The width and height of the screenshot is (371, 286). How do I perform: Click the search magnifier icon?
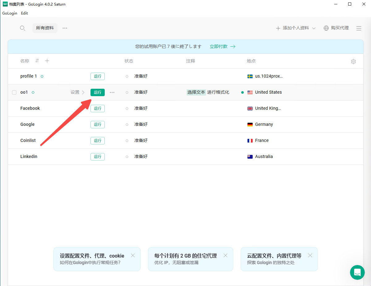(x=23, y=28)
